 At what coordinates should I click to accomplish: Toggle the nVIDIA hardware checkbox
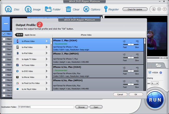tap(150, 72)
